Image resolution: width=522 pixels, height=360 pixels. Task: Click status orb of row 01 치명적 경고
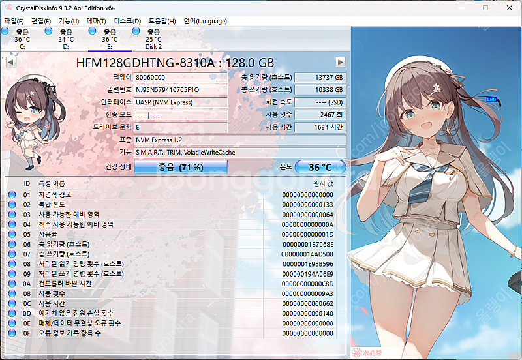(x=12, y=194)
